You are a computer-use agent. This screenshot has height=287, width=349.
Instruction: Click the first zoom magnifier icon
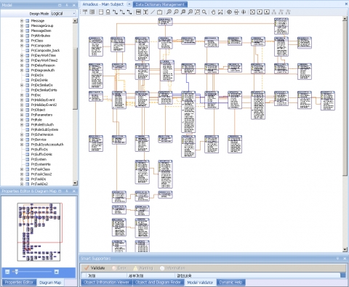coord(169,12)
